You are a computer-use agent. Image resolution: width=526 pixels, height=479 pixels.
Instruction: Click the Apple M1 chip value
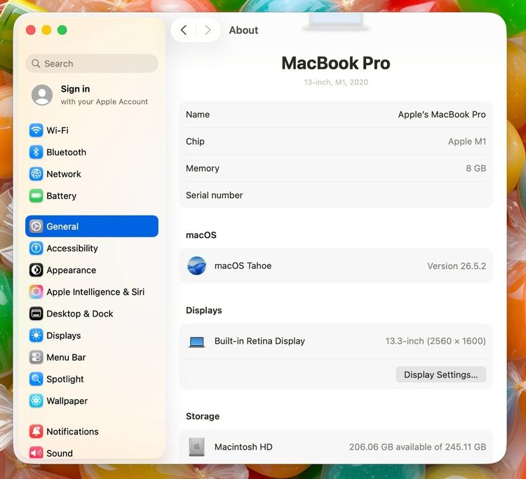click(467, 141)
